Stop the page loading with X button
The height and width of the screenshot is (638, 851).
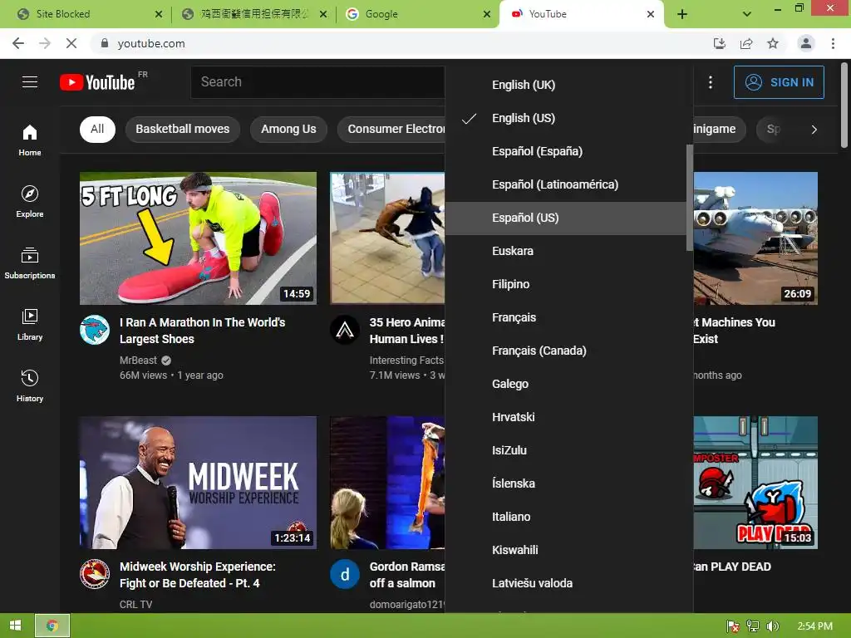71,43
